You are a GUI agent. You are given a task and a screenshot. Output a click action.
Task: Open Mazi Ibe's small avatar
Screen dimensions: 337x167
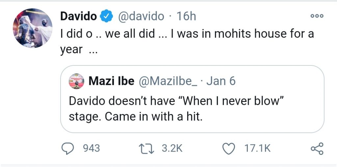click(76, 81)
